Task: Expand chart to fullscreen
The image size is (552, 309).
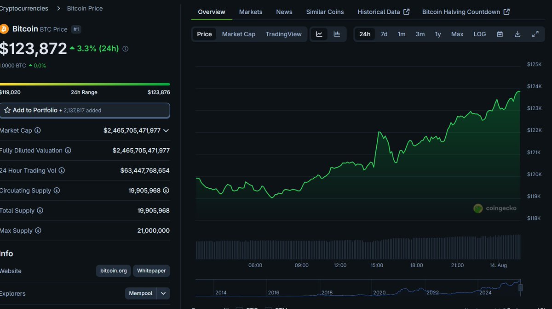Action: click(535, 34)
